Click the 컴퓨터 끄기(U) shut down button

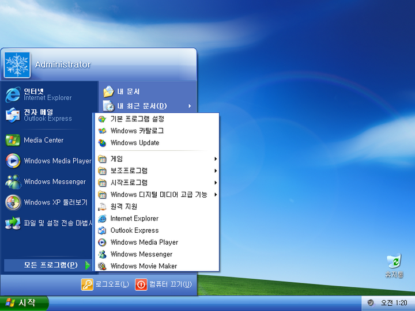[163, 285]
